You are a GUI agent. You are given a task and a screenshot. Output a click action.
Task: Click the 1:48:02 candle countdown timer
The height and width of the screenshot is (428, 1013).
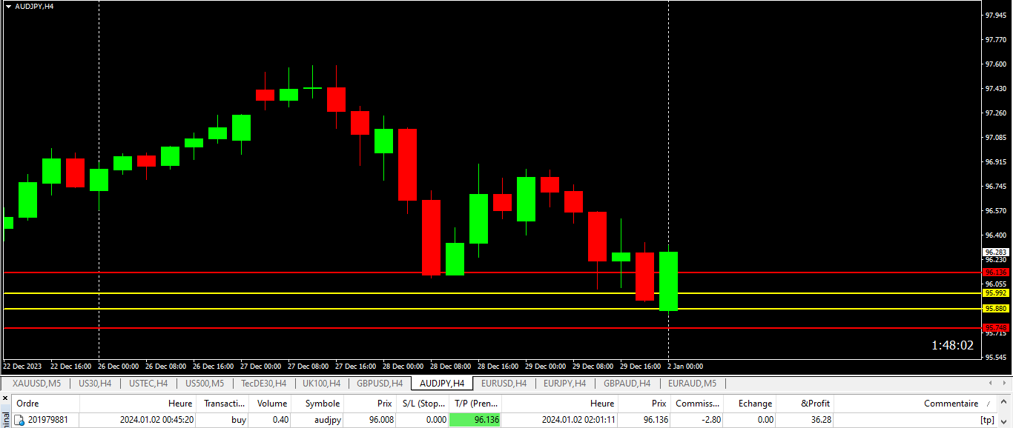pos(952,345)
